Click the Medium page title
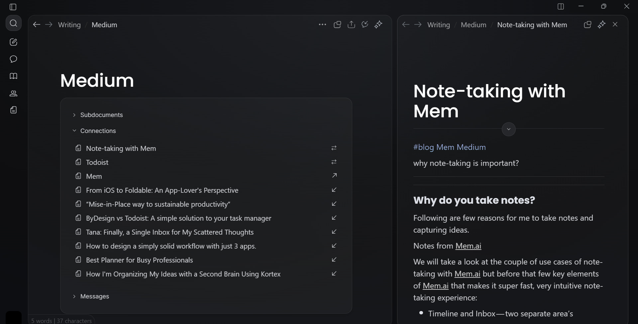638x324 pixels. [x=97, y=80]
